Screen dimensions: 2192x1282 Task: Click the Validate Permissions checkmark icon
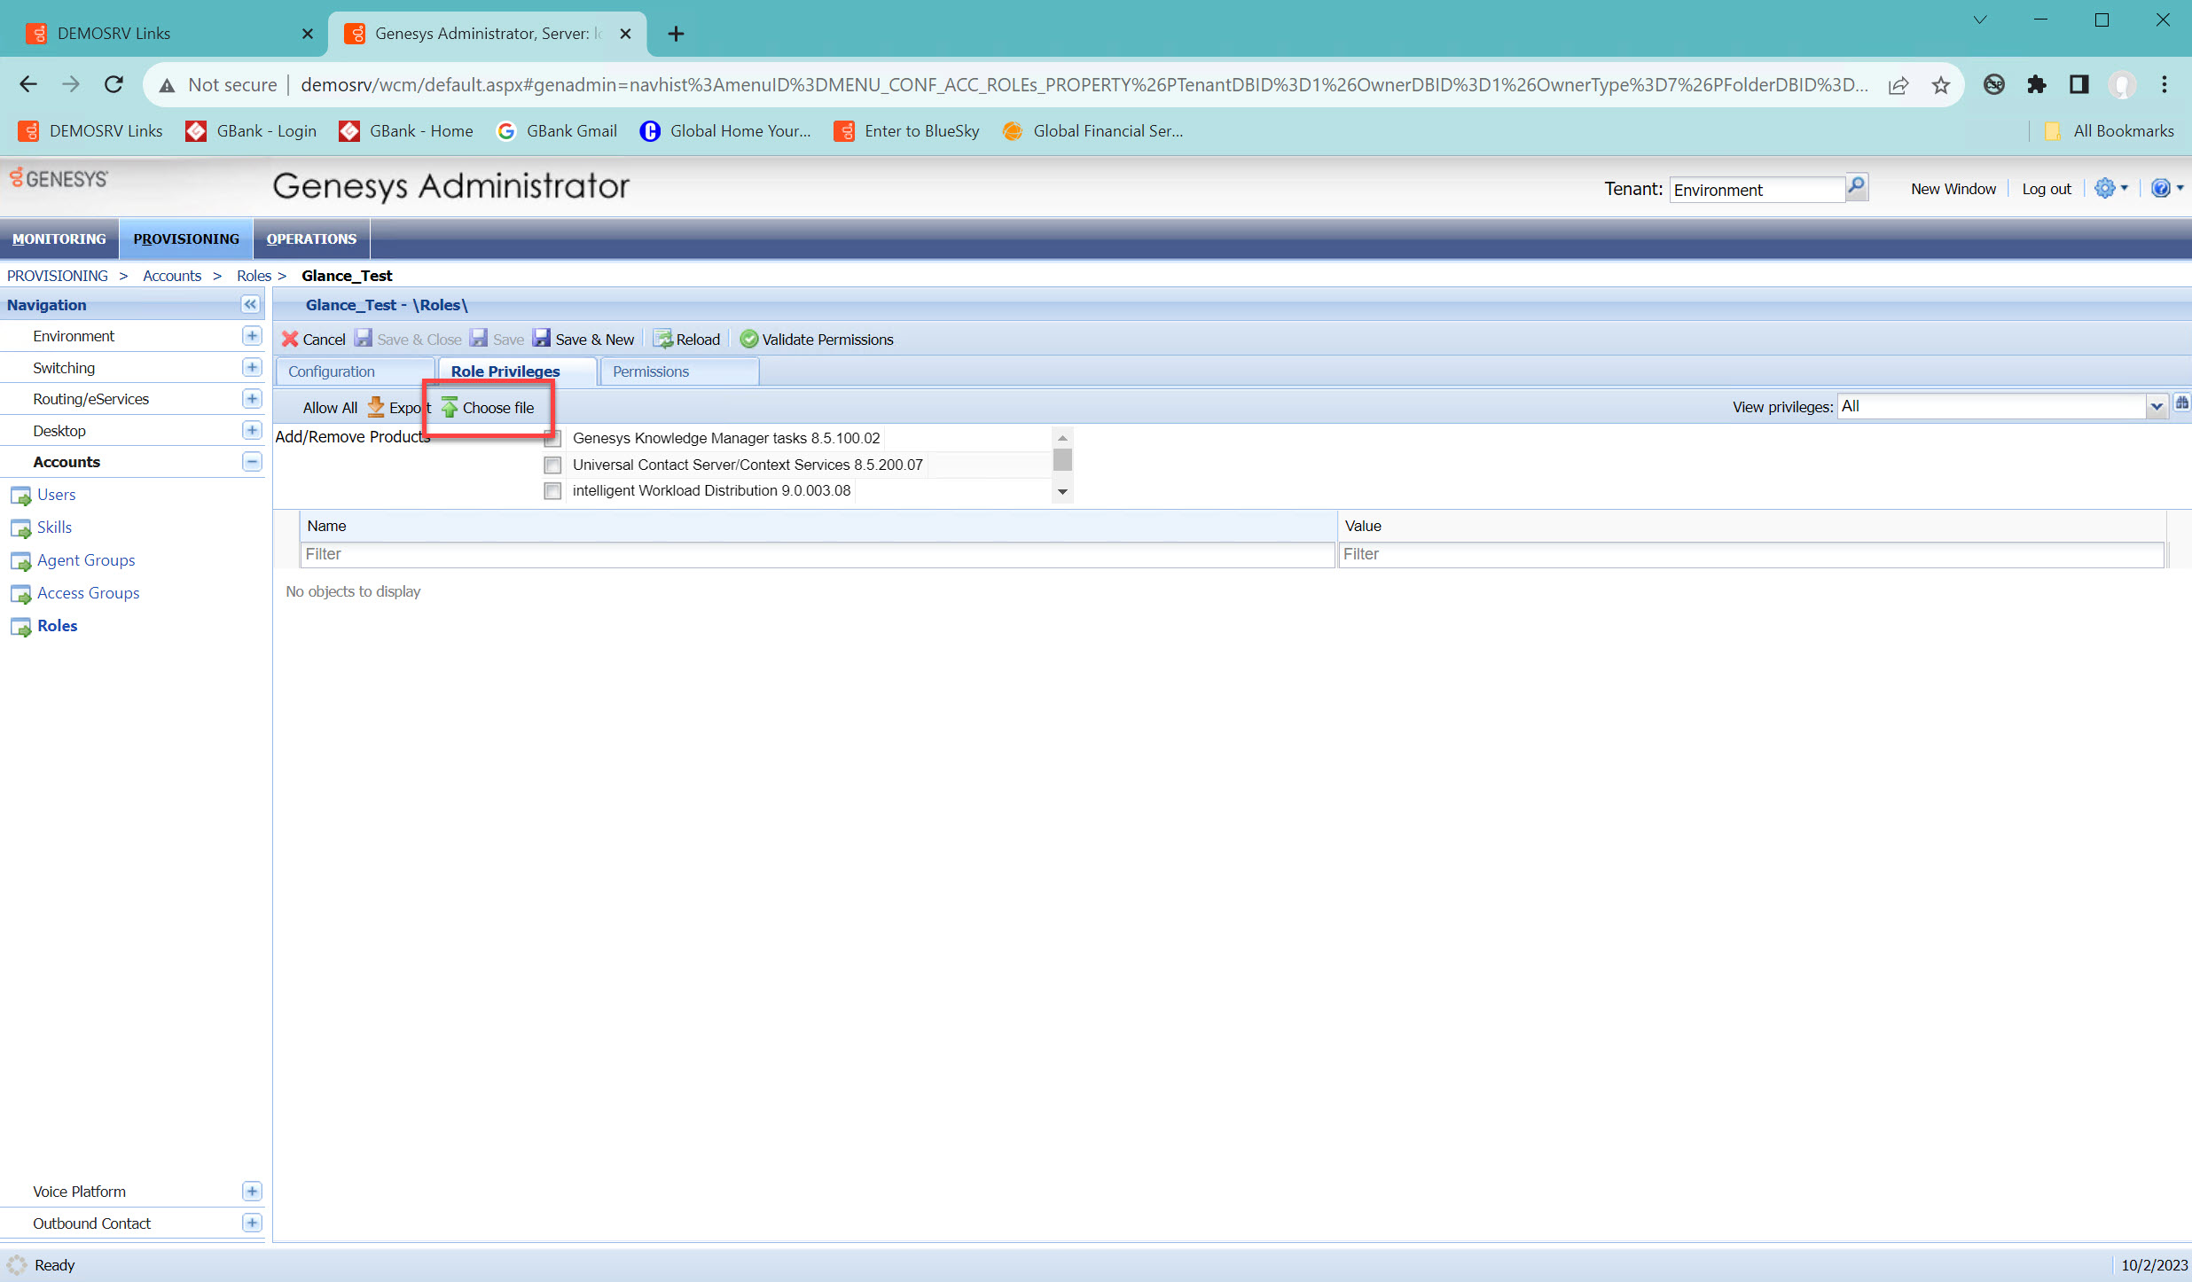748,339
